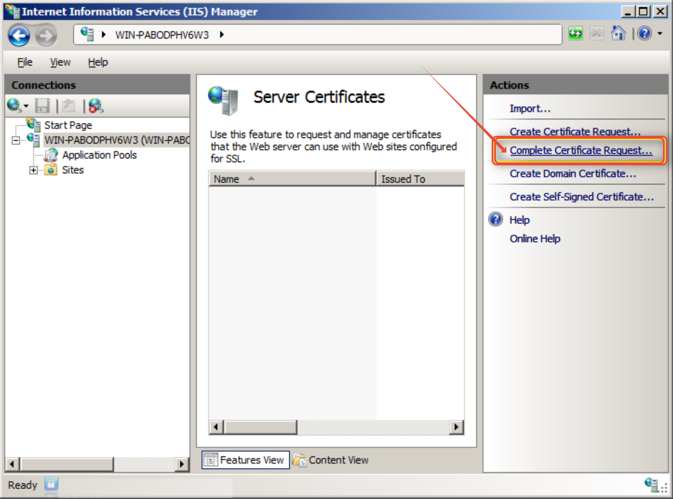Click the server icon in address bar

coord(87,34)
